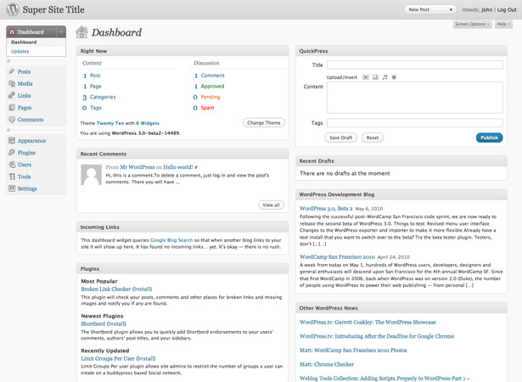The image size is (522, 382).
Task: Click the Publish button
Action: [x=489, y=138]
